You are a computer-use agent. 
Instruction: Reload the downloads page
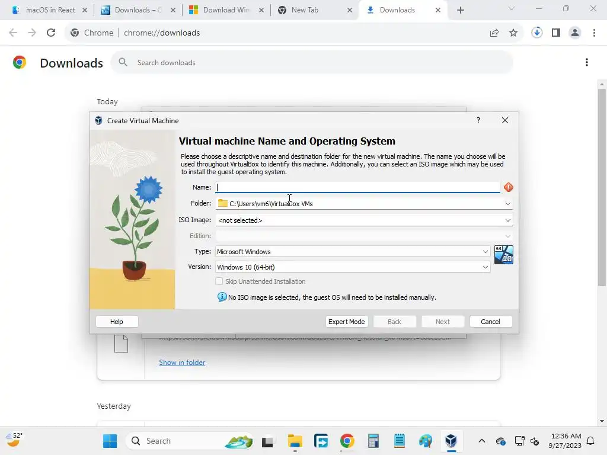[x=51, y=33]
